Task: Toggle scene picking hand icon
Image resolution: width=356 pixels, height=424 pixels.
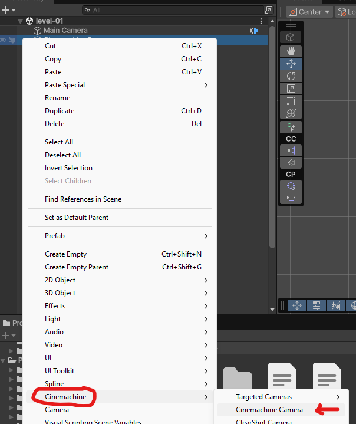Action: coord(12,40)
